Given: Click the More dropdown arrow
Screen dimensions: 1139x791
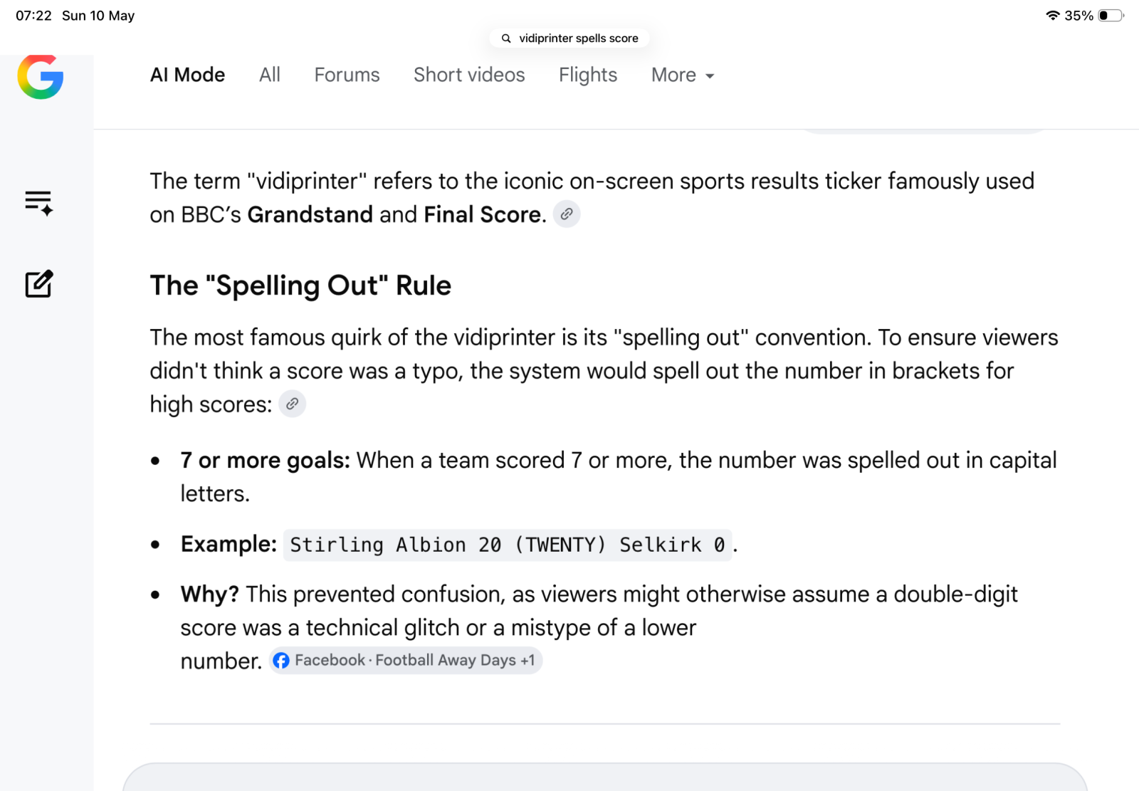Looking at the screenshot, I should (x=710, y=76).
